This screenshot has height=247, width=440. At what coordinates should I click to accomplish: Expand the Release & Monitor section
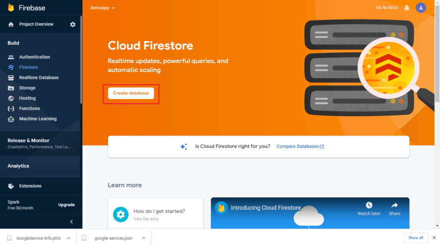pos(40,143)
